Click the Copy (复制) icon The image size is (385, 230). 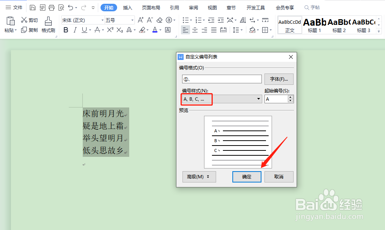click(x=30, y=30)
